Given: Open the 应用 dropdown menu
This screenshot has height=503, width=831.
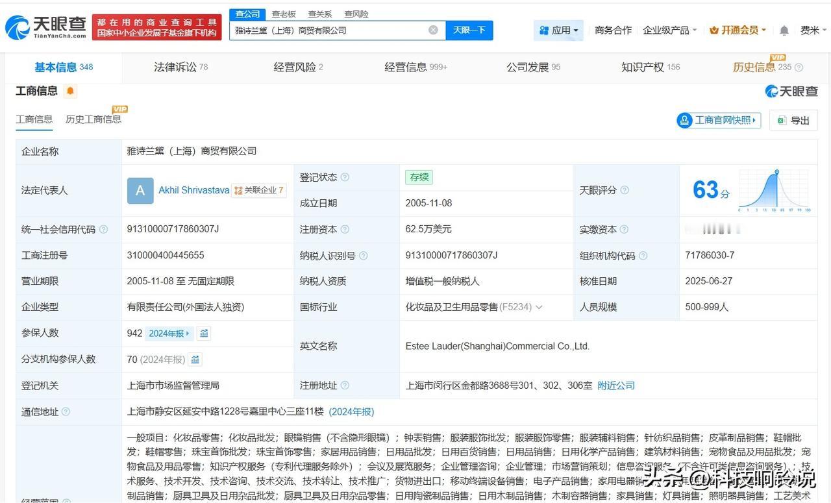Looking at the screenshot, I should 559,30.
